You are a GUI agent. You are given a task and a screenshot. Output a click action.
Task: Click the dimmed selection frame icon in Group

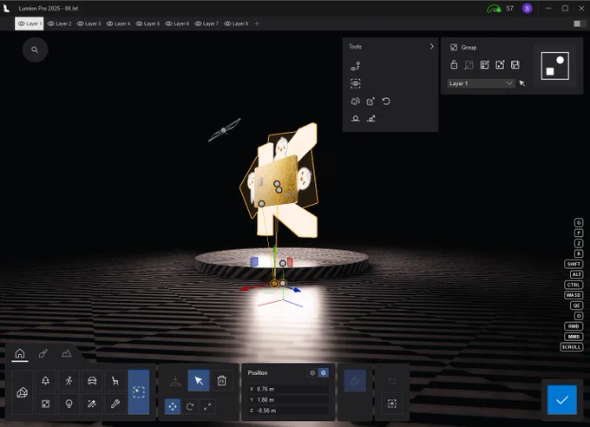469,65
